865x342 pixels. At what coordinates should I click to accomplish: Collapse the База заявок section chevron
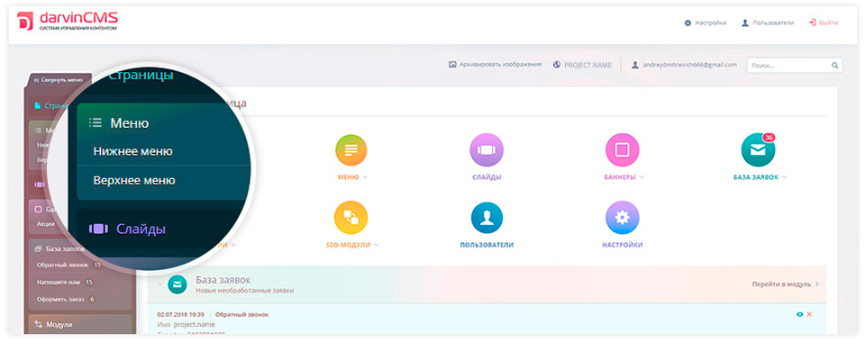(x=160, y=284)
